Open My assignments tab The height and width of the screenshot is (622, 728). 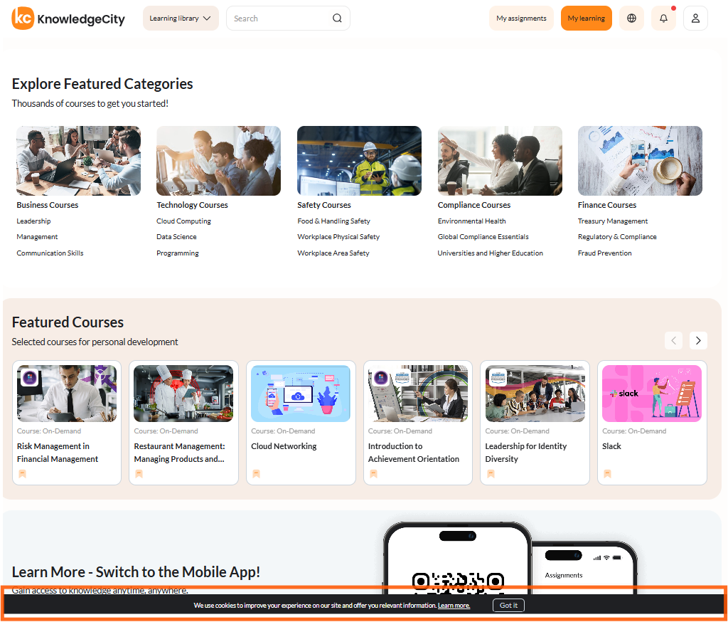[x=521, y=18]
